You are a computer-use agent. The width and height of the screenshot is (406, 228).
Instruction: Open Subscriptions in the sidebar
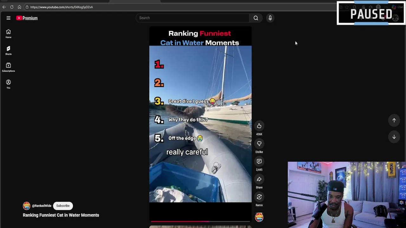tap(8, 67)
